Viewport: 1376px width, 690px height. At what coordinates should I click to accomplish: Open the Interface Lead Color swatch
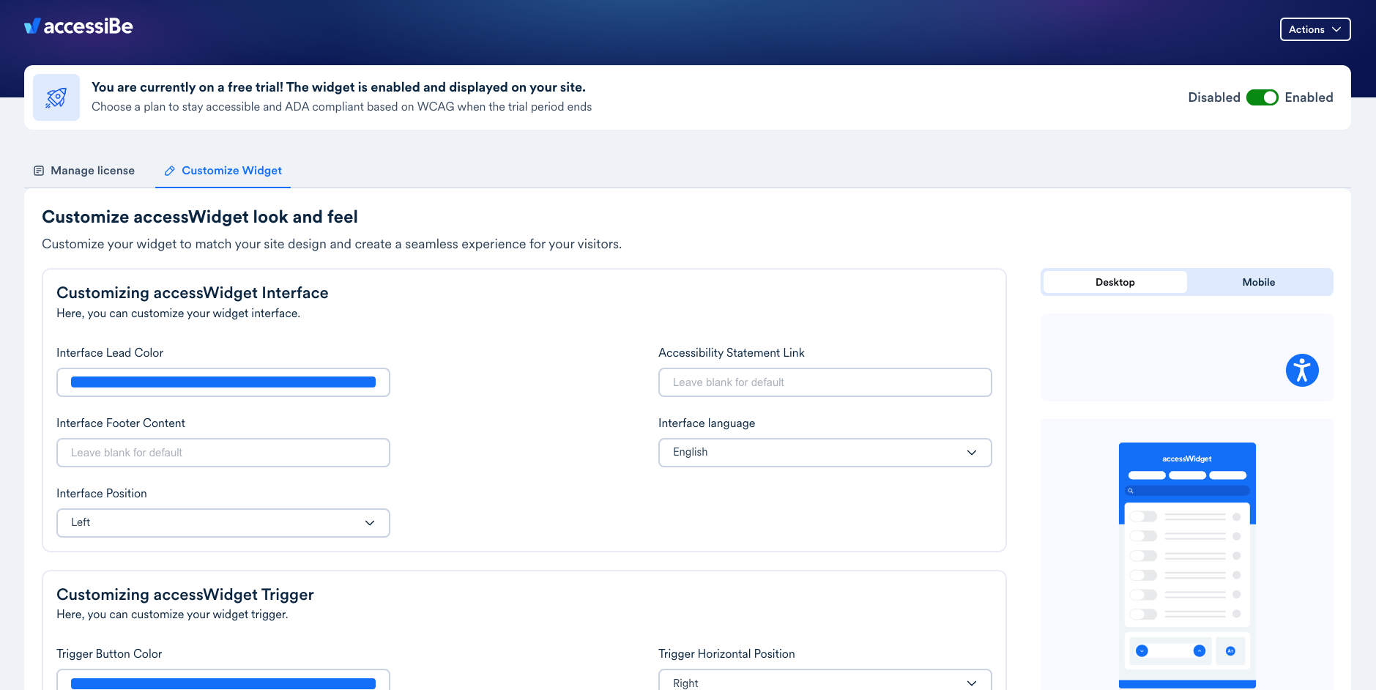[223, 382]
